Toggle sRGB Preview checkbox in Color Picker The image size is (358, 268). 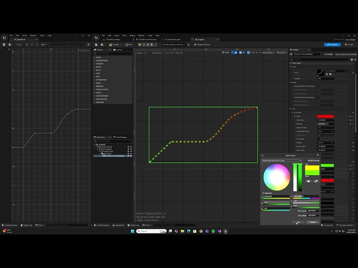(307, 161)
